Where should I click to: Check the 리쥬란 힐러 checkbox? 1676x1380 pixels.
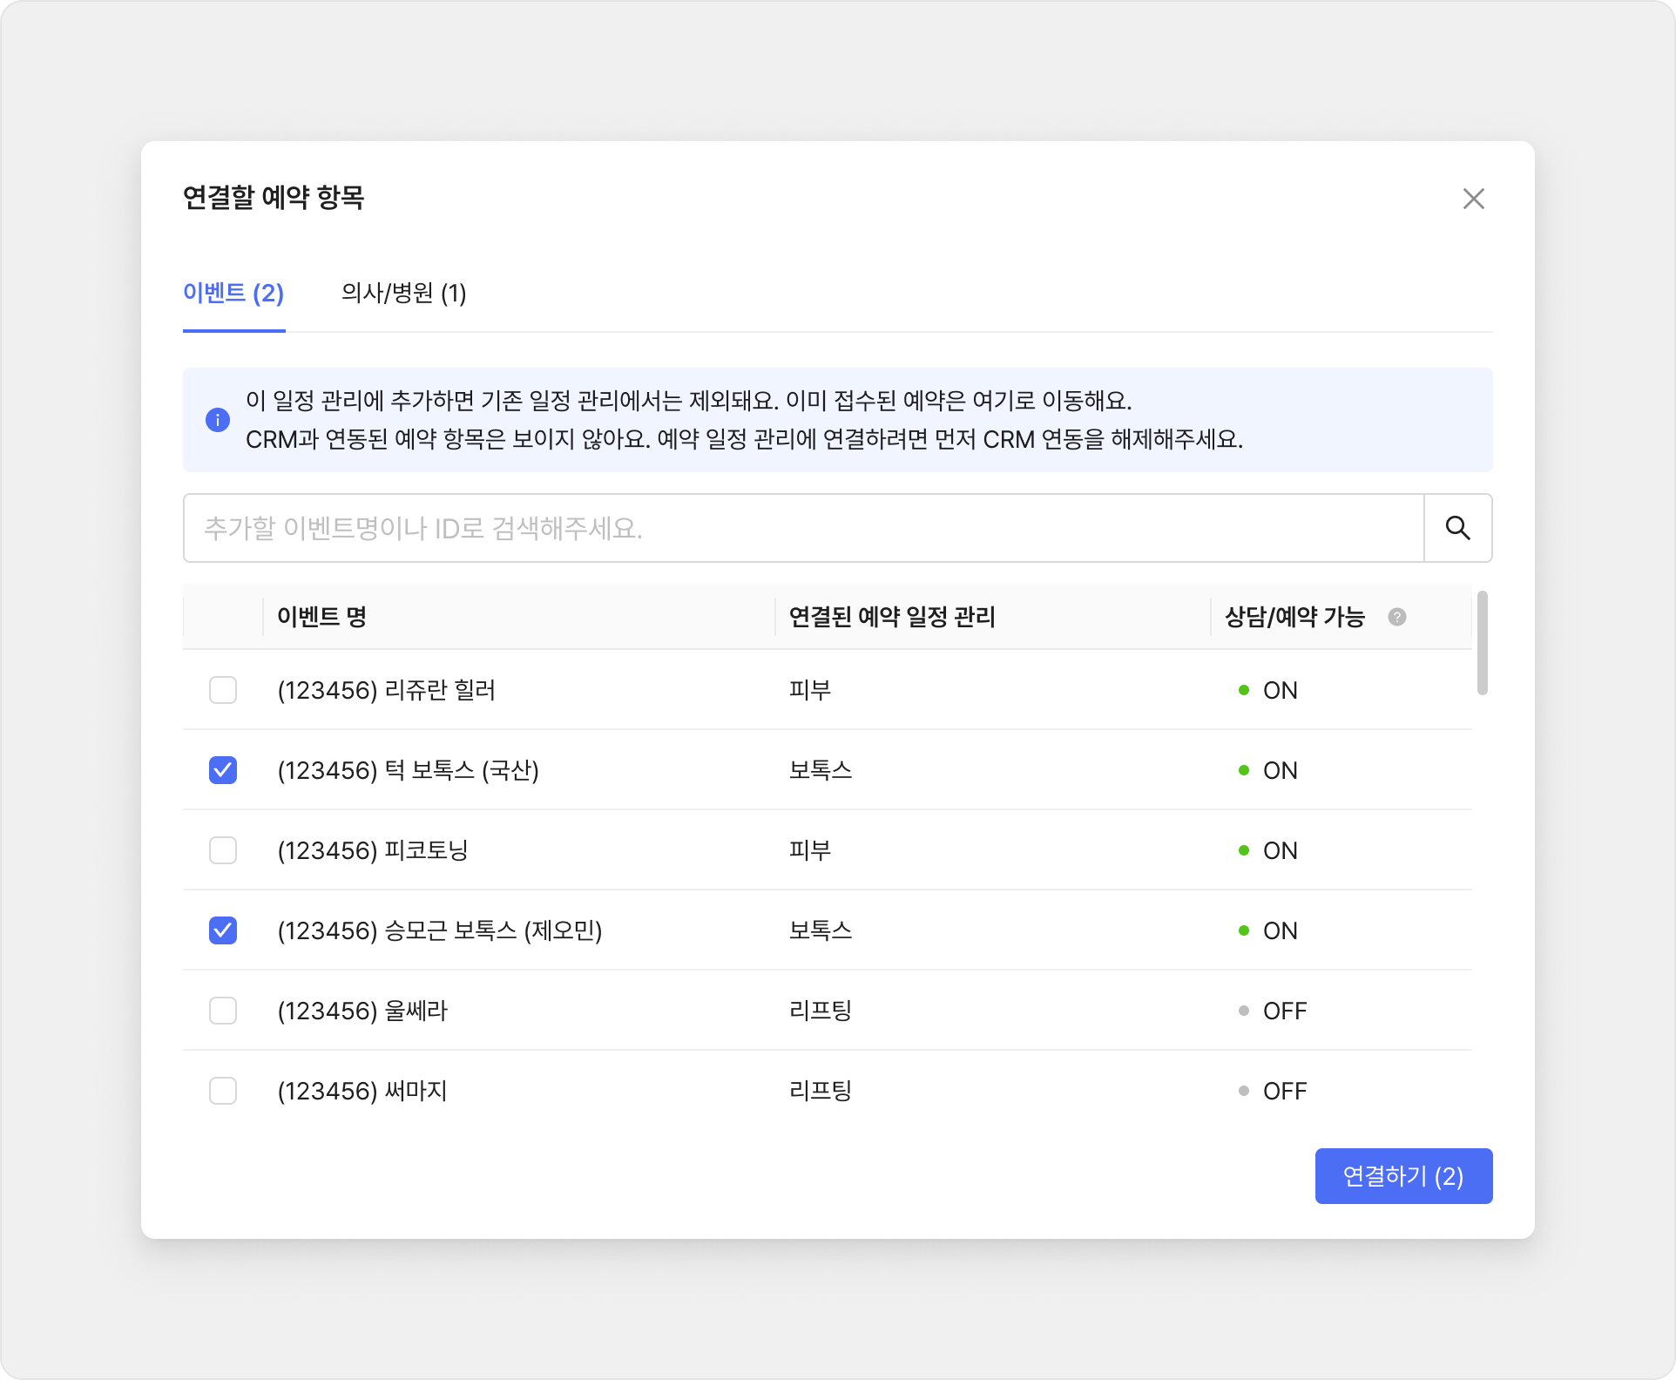[223, 690]
